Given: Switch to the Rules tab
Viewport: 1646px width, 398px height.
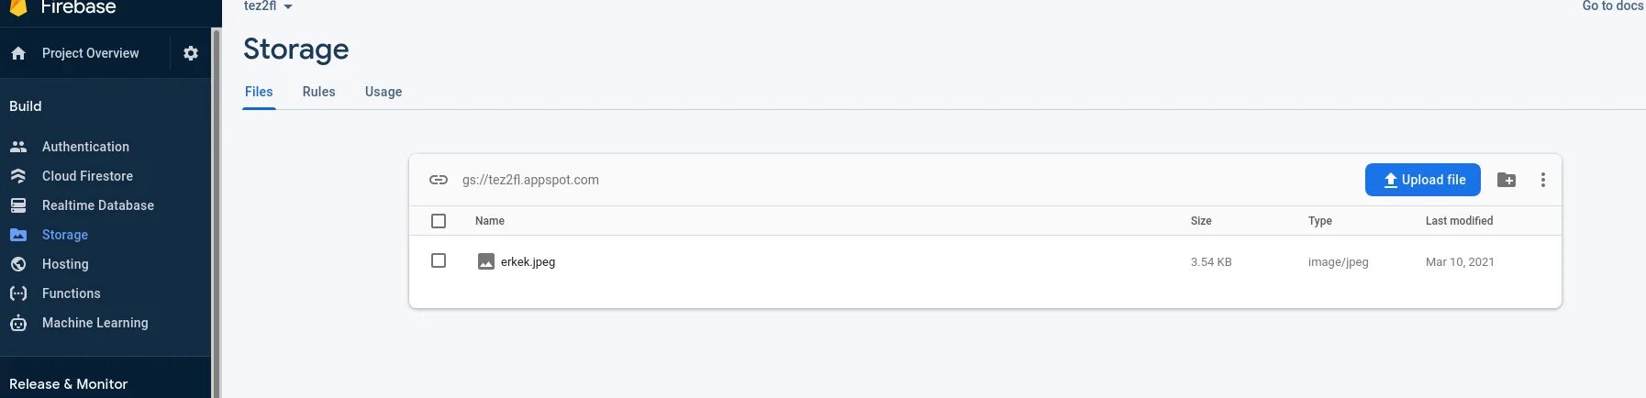Looking at the screenshot, I should (x=318, y=92).
